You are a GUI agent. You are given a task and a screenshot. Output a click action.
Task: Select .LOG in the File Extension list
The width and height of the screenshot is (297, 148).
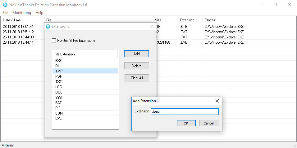pos(85,87)
